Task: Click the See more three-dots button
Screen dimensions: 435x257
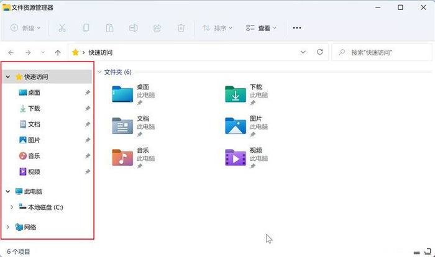Action: [297, 28]
